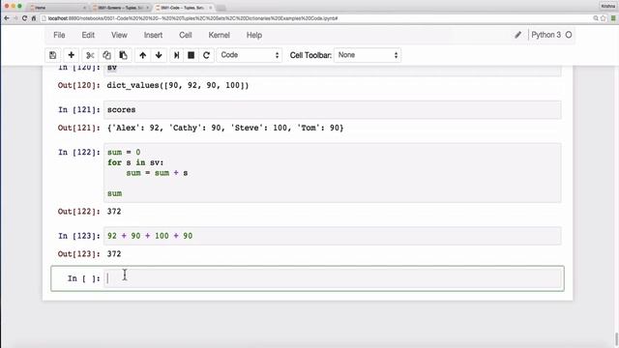Screen dimensions: 619x348
Task: Open Chrome hamburger menu
Action: (613, 18)
